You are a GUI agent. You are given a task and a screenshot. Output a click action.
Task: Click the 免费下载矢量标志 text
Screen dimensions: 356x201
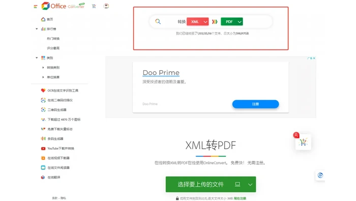pyautogui.click(x=60, y=129)
